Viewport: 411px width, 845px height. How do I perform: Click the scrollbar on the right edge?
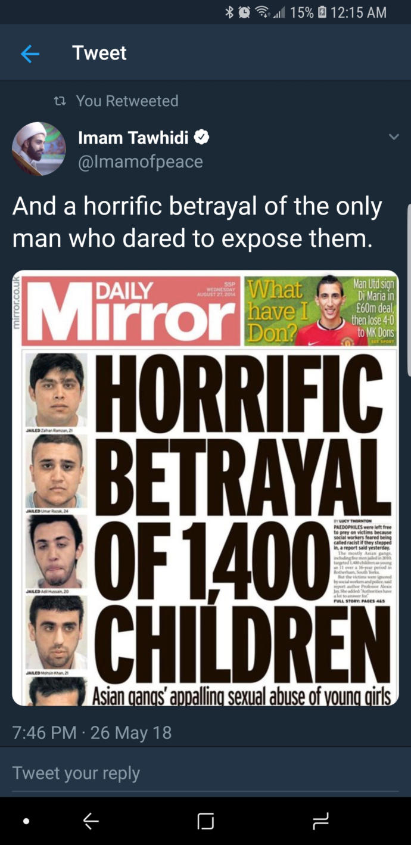(409, 290)
